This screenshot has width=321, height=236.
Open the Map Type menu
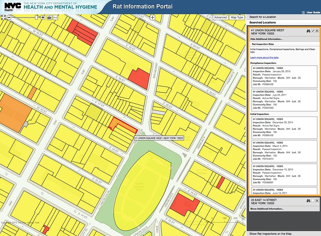pos(237,18)
